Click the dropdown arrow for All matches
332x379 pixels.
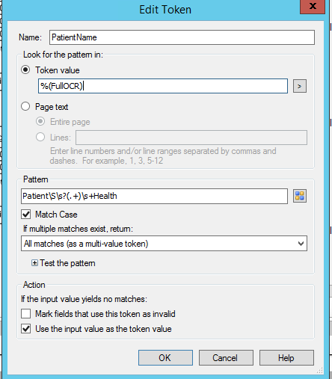coord(301,244)
